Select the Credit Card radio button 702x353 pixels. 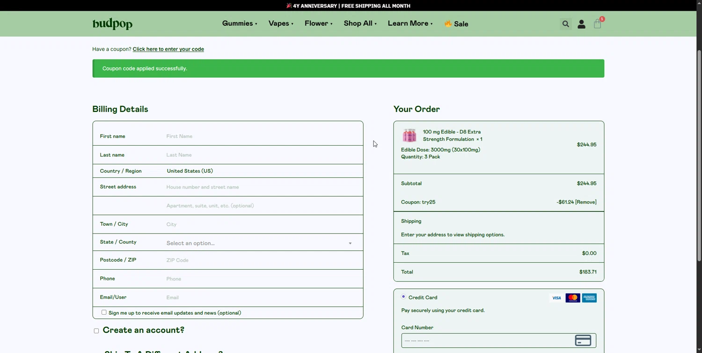(403, 297)
